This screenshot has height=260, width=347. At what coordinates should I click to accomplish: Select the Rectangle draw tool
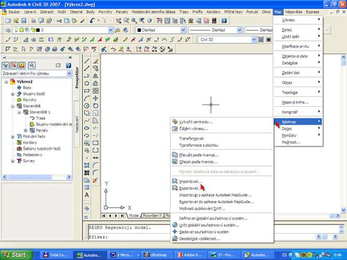click(87, 91)
